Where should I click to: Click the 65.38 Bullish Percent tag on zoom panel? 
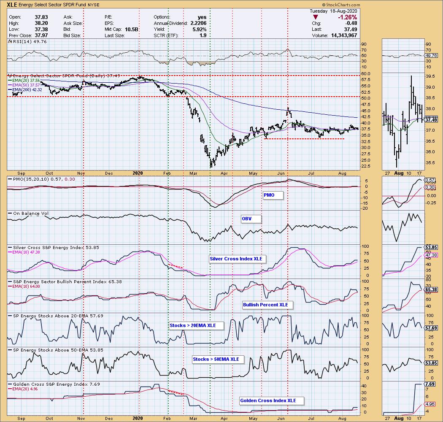[x=431, y=290]
